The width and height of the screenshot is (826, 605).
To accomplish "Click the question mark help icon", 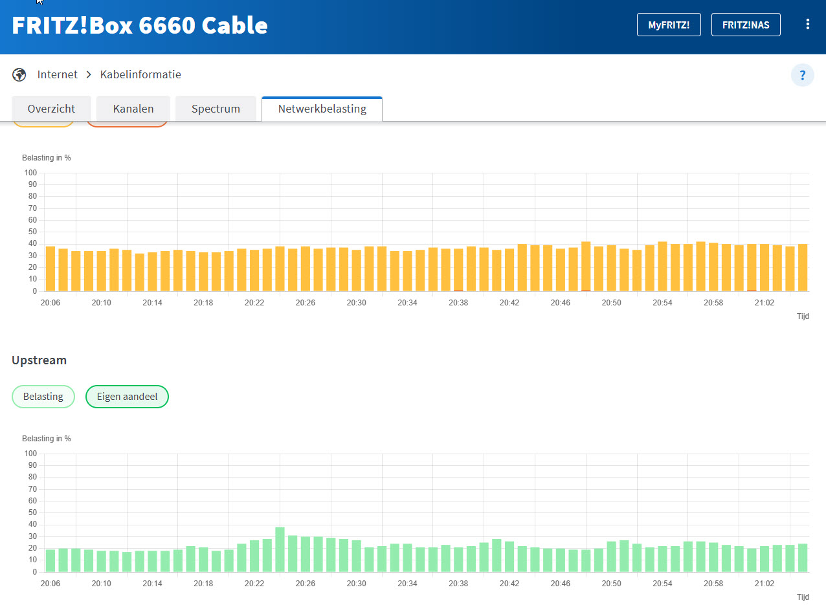I will click(802, 75).
